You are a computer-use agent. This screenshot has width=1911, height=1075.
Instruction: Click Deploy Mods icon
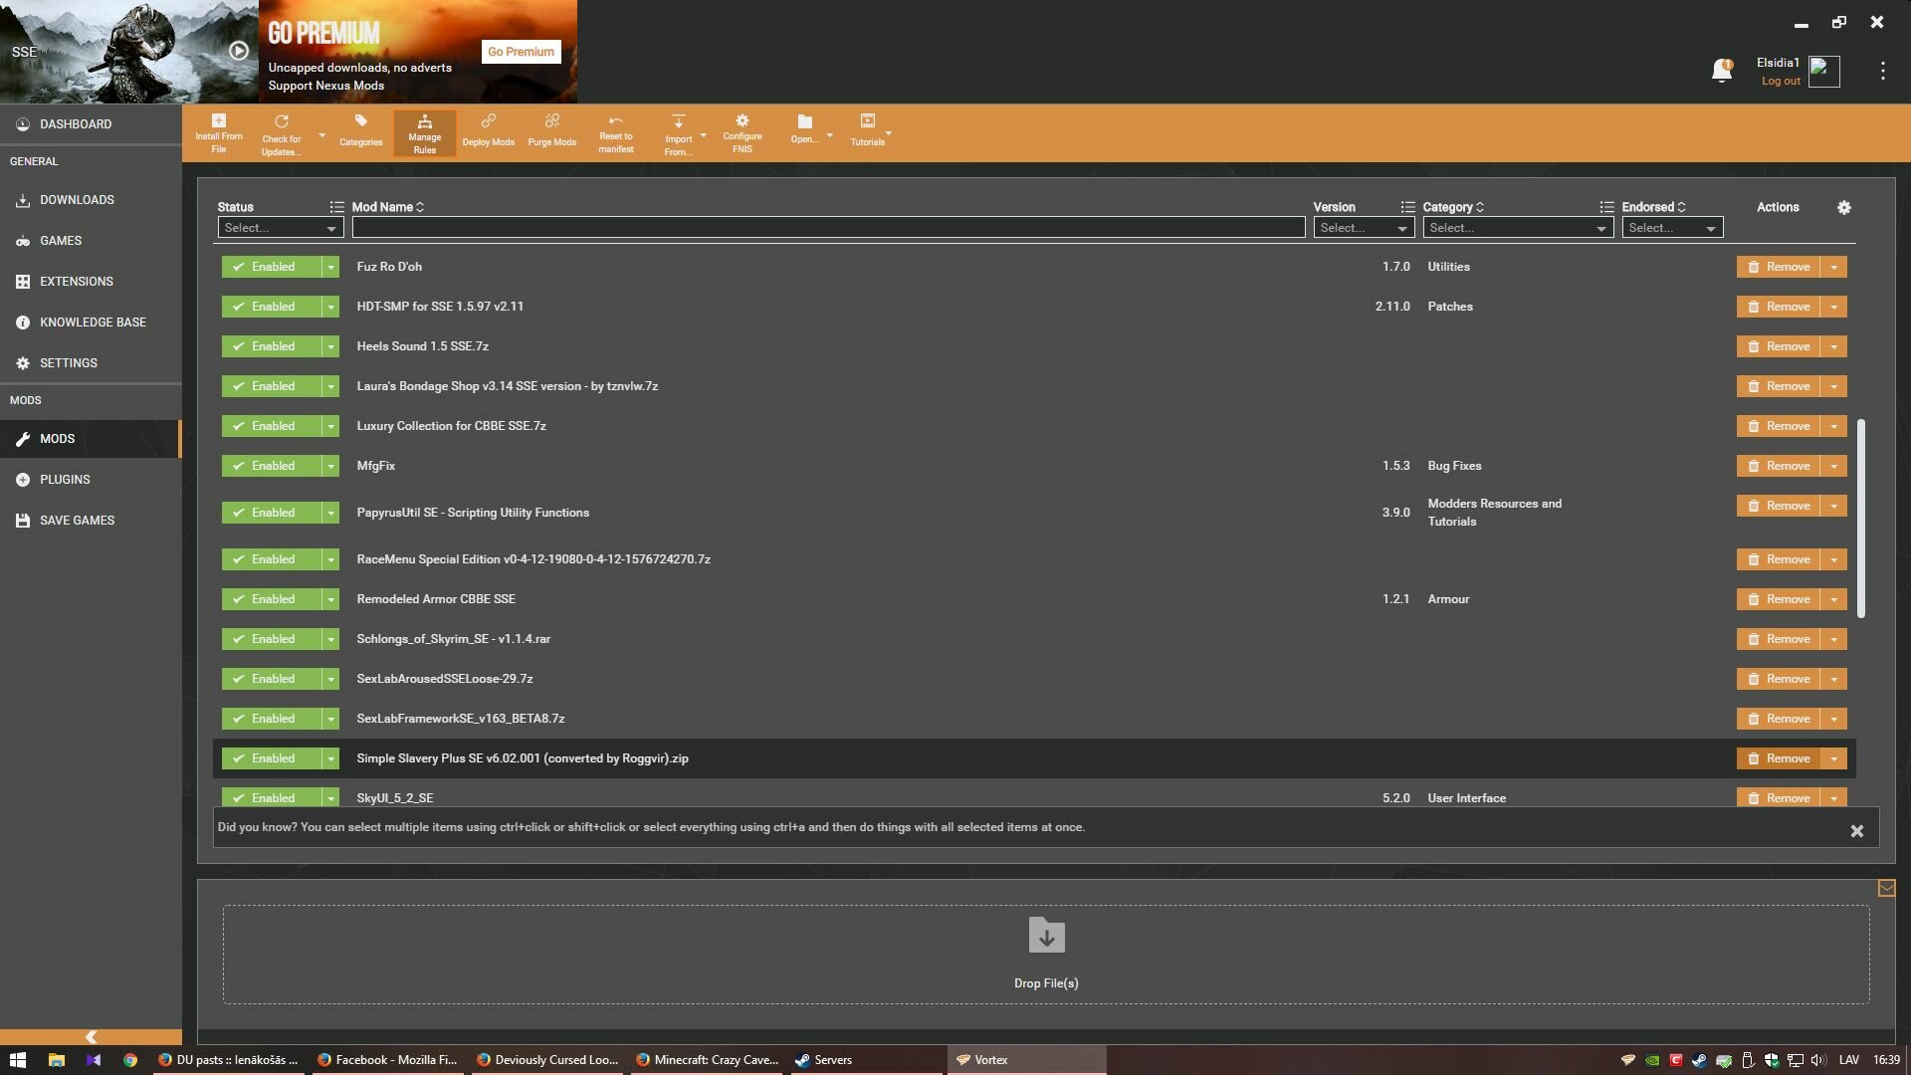coord(488,120)
